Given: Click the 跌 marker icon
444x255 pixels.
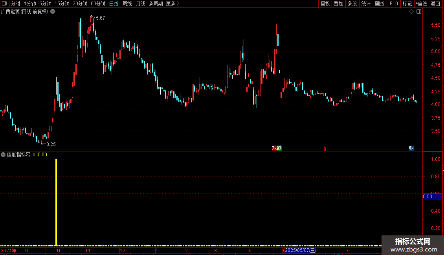Looking at the screenshot, I should (279, 148).
